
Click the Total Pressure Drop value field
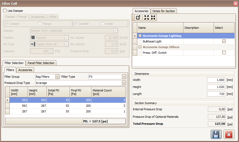pyautogui.click(x=217, y=124)
